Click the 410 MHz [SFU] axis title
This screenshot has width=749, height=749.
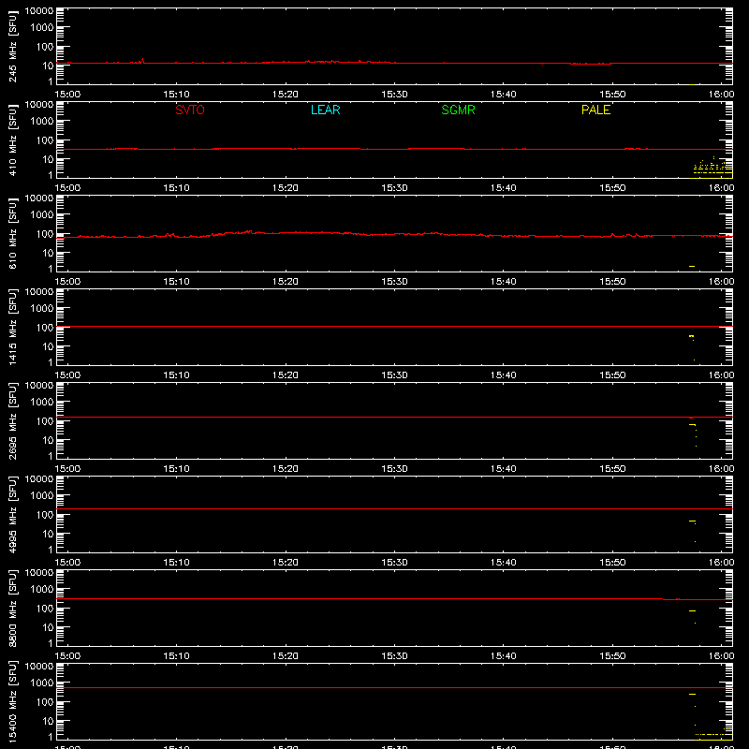[12, 140]
